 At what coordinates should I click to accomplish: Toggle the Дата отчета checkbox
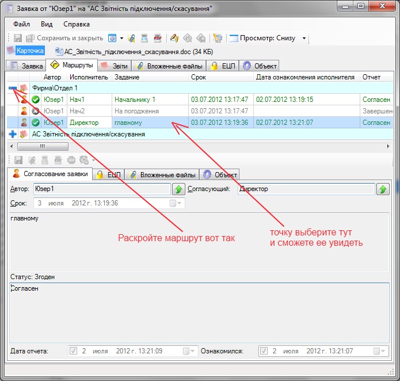coord(73,350)
